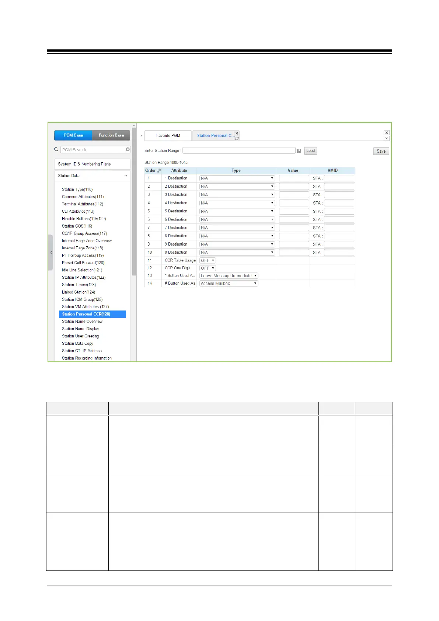
Task: Open Station IP Attributes(122)
Action: pyautogui.click(x=83, y=277)
